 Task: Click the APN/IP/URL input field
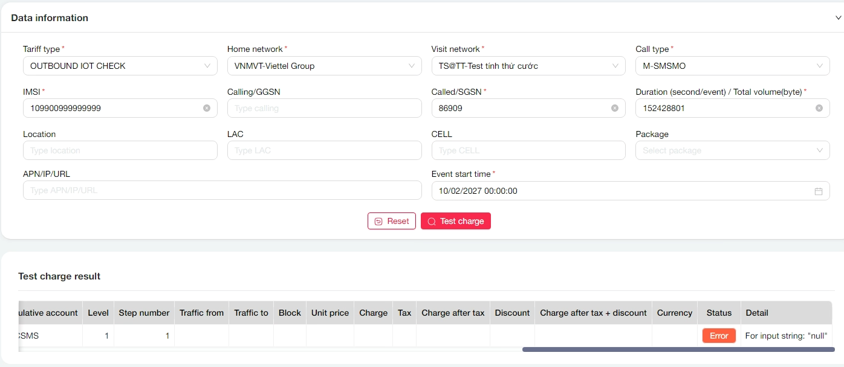tap(222, 190)
